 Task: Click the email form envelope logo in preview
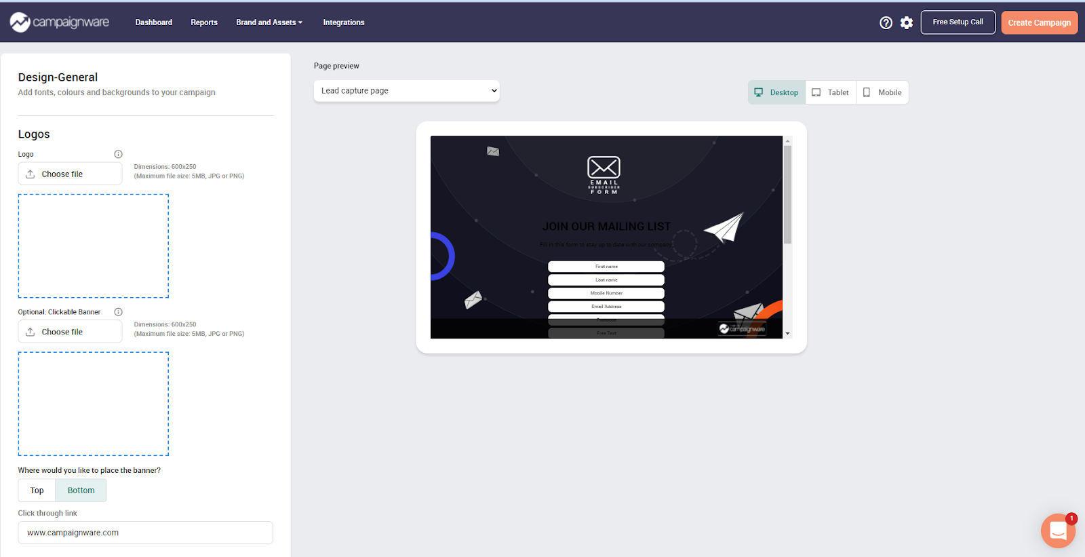(604, 175)
